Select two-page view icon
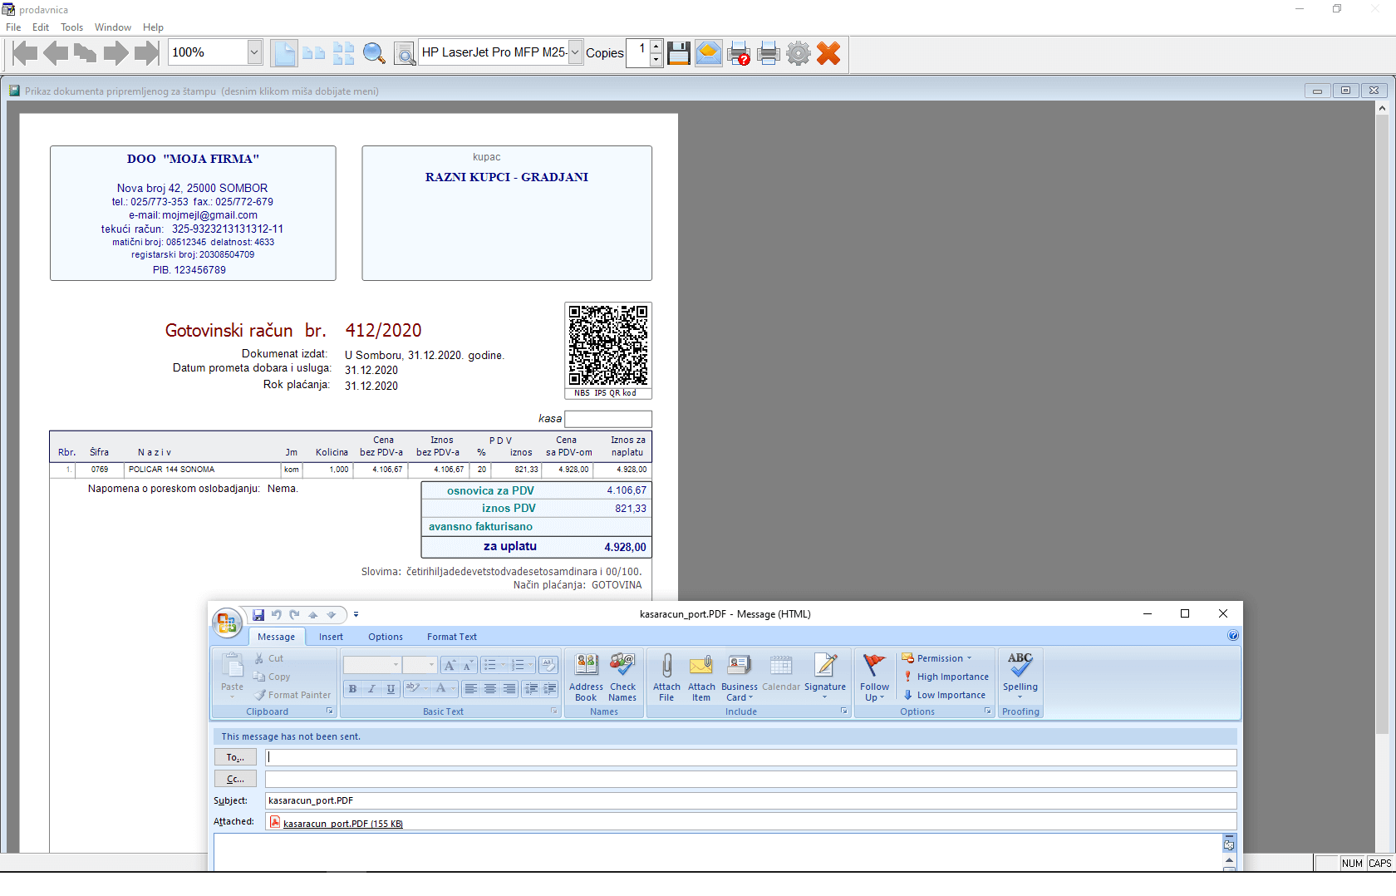1396x896 pixels. [314, 53]
